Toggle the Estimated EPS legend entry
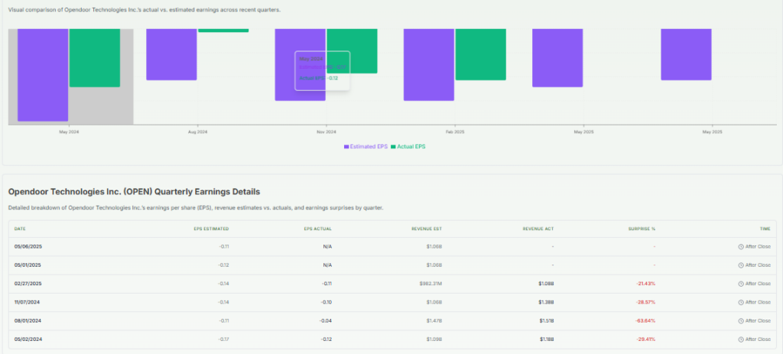The width and height of the screenshot is (783, 354). pyautogui.click(x=366, y=147)
